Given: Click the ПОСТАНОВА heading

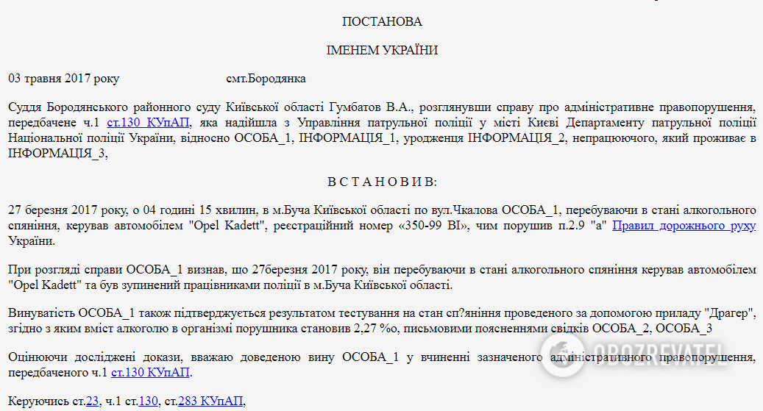Looking at the screenshot, I should (x=382, y=22).
